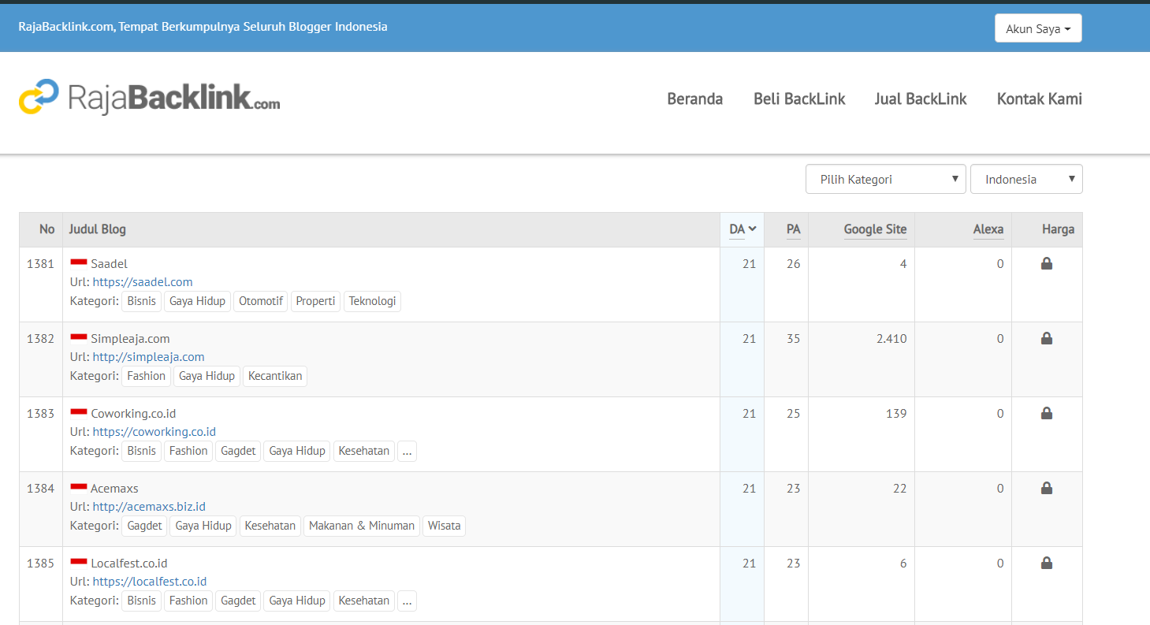Screen dimensions: 1150x625
Task: Click the RajaBacklink.com logo
Action: [150, 97]
